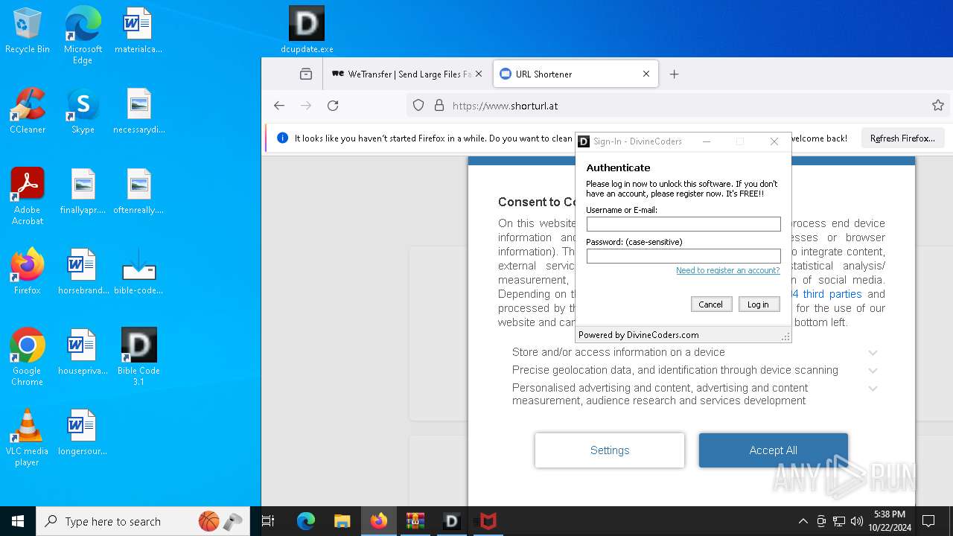
Task: Open Firefox tab list view button
Action: coord(306,74)
